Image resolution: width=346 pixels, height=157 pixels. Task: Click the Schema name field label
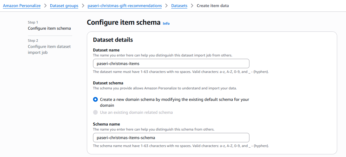(106, 124)
